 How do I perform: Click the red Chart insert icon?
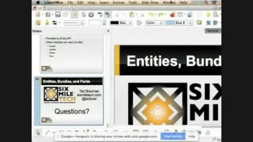tap(172, 15)
